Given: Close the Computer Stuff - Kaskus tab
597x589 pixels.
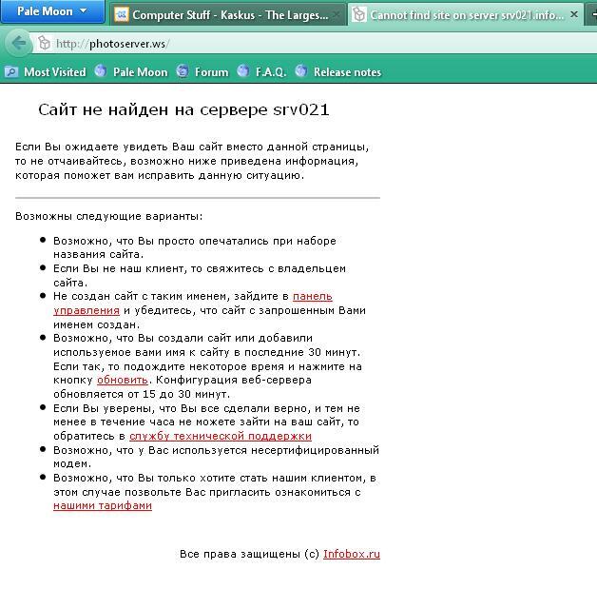Looking at the screenshot, I should [x=335, y=15].
